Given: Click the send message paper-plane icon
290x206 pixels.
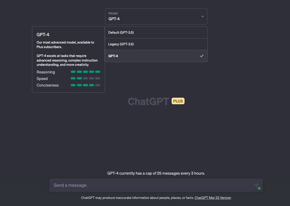Looking at the screenshot, I should click(256, 185).
